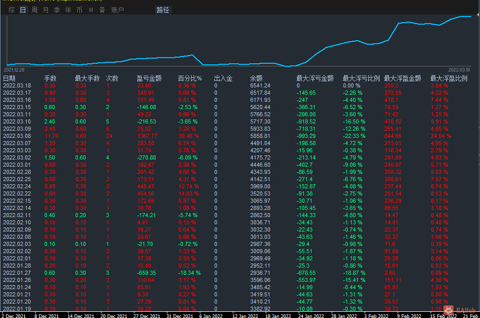This screenshot has height=318, width=480.
Task: Click balance value 6171.93
Action: pyautogui.click(x=260, y=100)
